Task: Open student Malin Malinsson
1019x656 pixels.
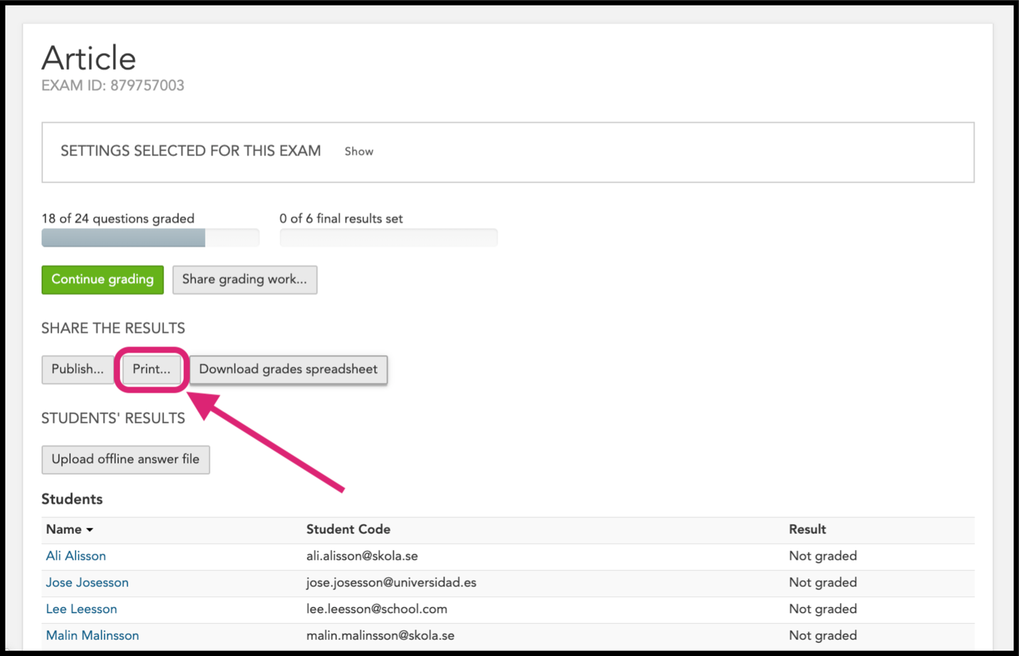Action: 93,636
